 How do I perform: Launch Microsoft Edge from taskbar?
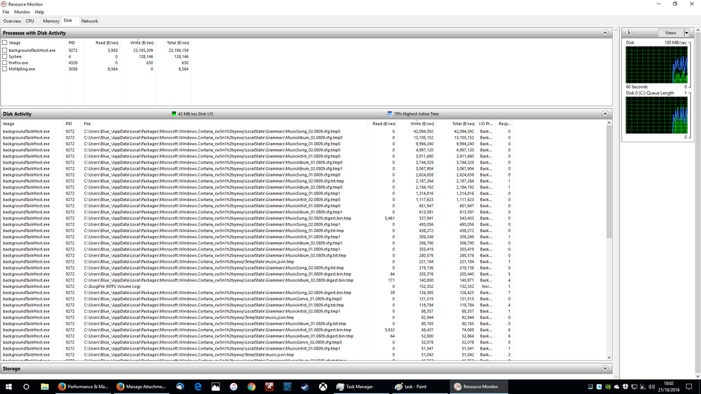click(198, 387)
